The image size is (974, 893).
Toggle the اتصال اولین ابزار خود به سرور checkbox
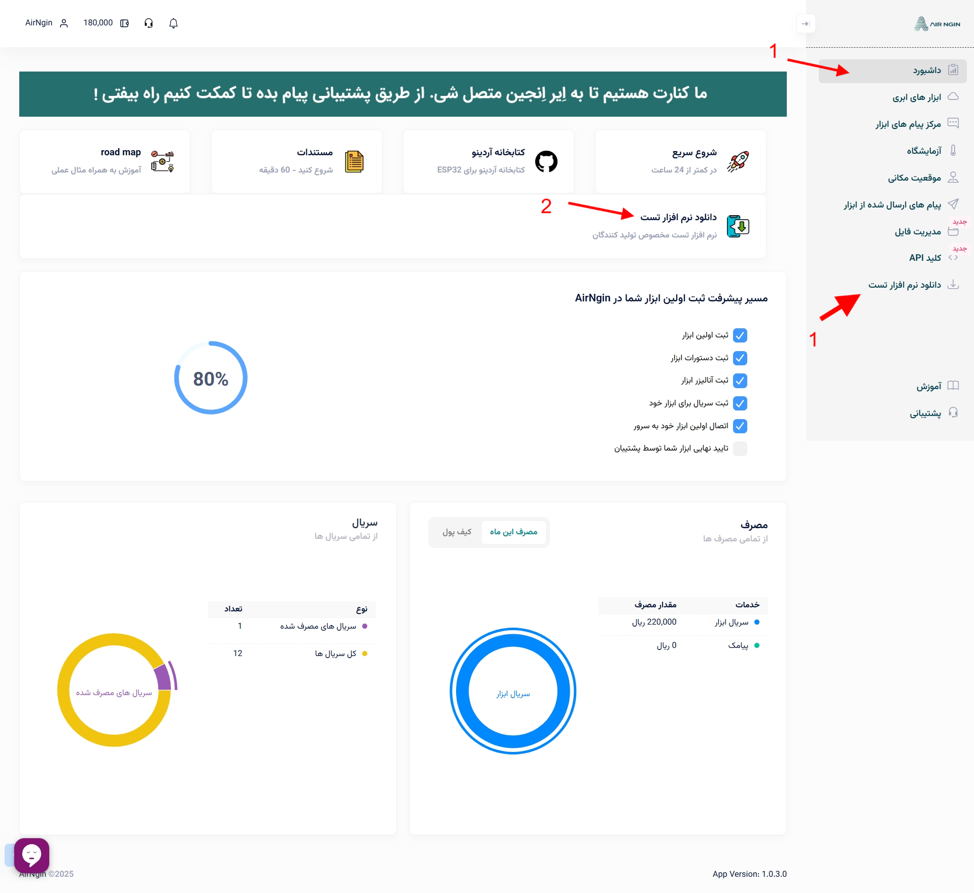740,426
